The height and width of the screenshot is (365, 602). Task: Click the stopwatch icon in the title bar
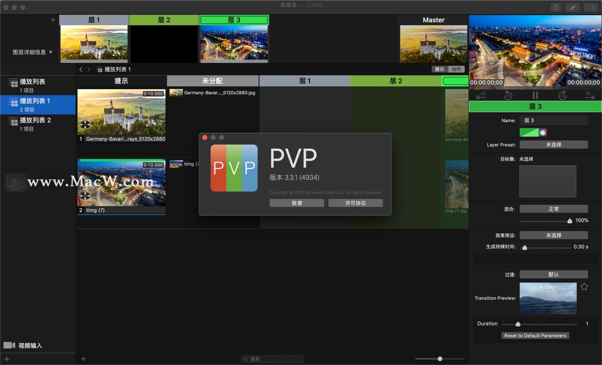click(555, 7)
